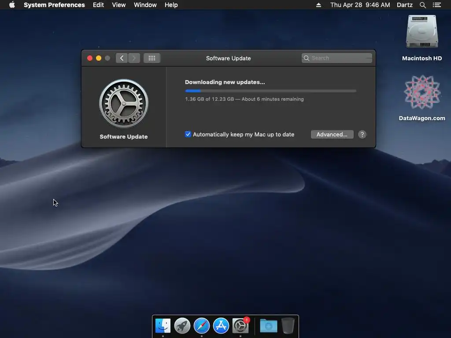The width and height of the screenshot is (451, 338).
Task: Open Safari from the Dock
Action: (202, 326)
